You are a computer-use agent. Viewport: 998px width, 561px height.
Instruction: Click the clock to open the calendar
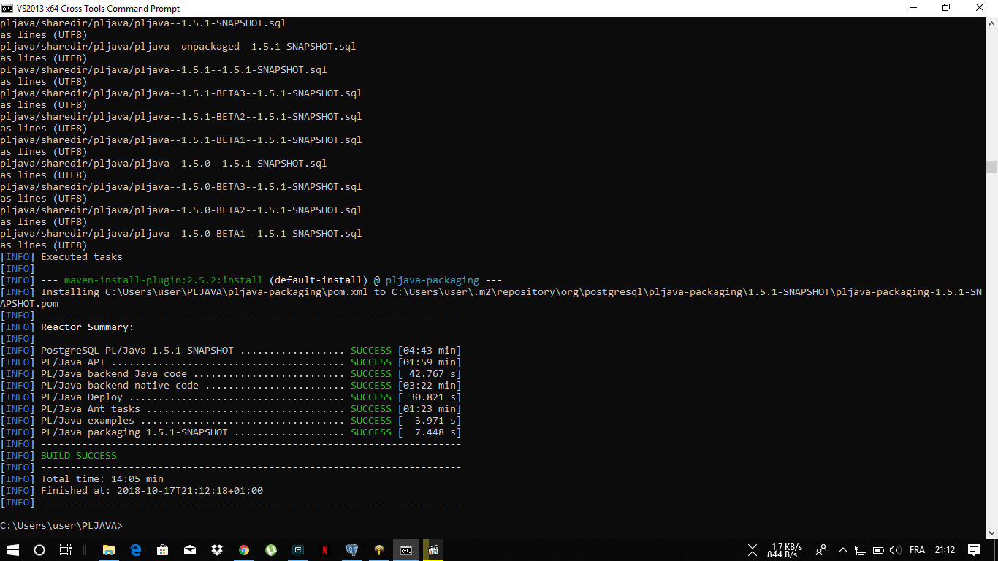point(945,550)
